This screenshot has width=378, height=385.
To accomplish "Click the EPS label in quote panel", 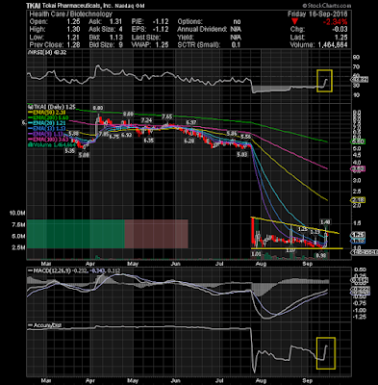I will 139,30.
